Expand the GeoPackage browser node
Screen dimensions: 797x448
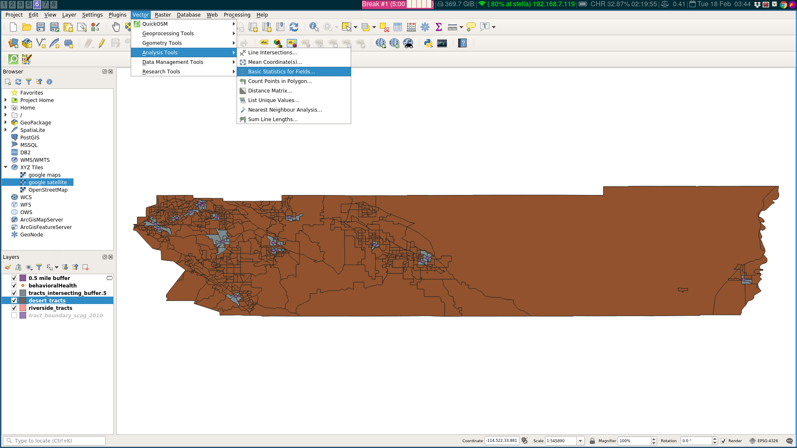pyautogui.click(x=6, y=122)
